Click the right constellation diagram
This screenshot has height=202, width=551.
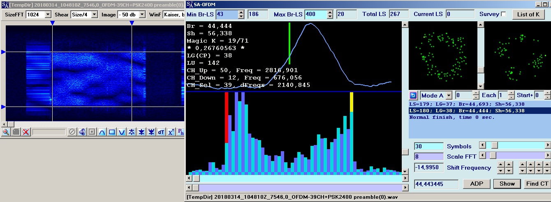(x=518, y=55)
